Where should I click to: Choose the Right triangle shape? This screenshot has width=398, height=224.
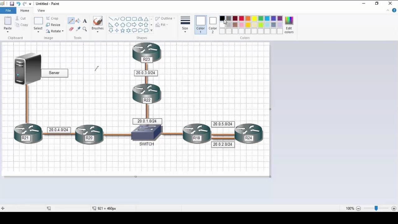(x=111, y=25)
